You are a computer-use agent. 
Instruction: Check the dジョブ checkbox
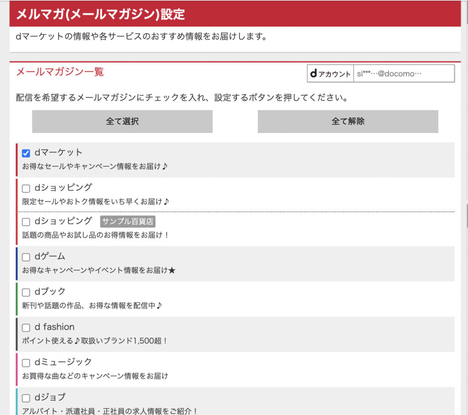click(x=26, y=398)
